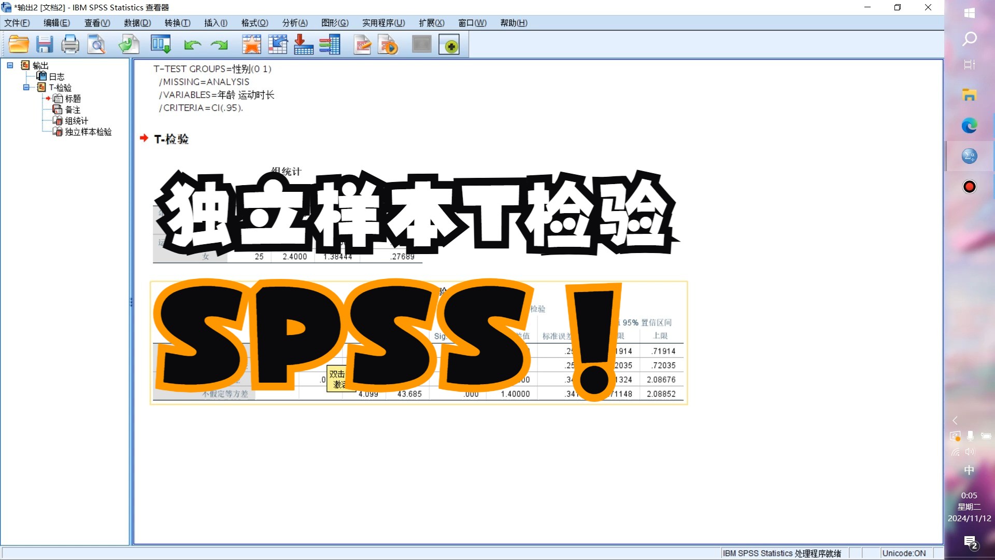Select 标题 in the outline

[73, 99]
